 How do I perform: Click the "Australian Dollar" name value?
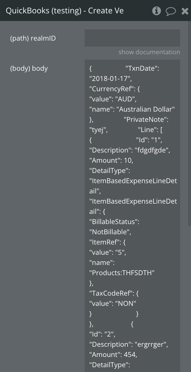pos(146,109)
